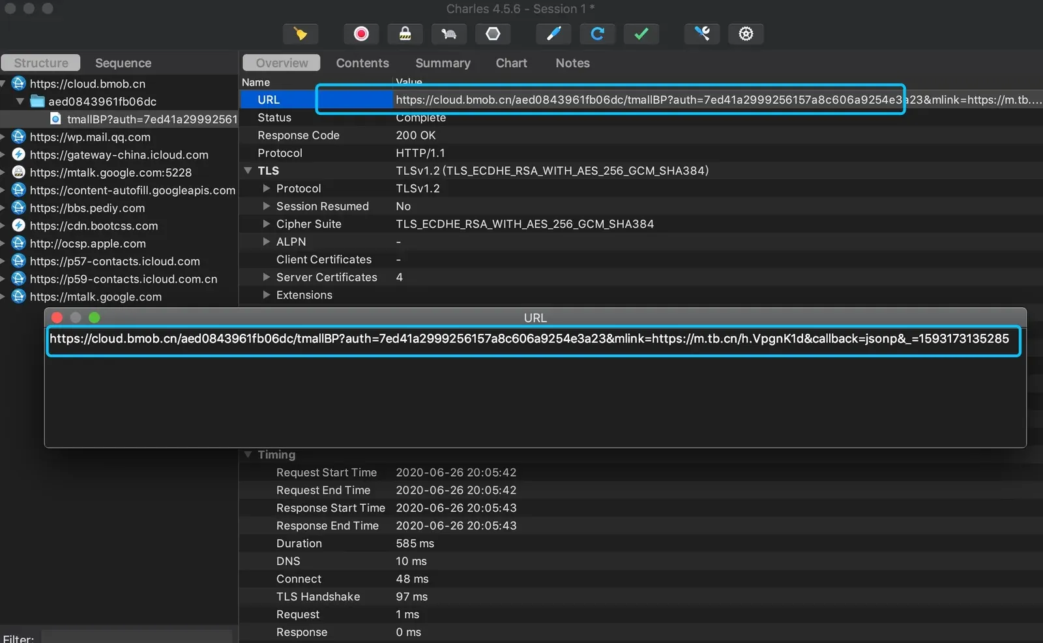Toggle the red Record button
1043x643 pixels.
coord(361,34)
